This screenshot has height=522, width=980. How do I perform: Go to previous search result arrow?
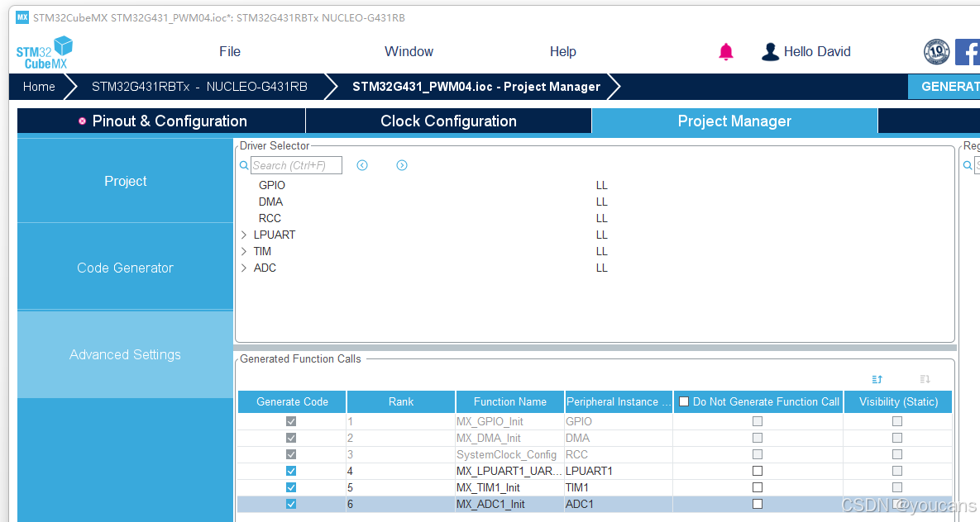click(362, 165)
